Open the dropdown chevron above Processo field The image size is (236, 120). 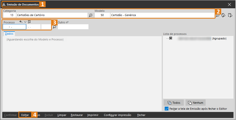pyautogui.click(x=25, y=22)
